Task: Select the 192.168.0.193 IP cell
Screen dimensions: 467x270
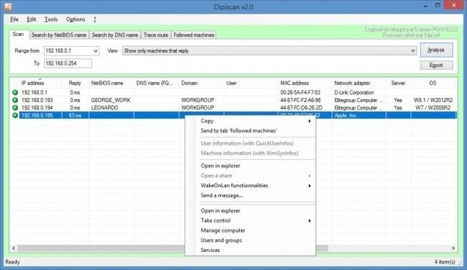Action: coord(37,100)
